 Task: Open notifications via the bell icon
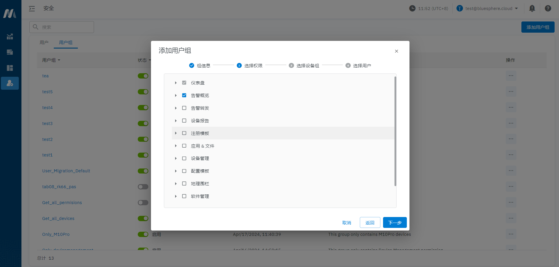tap(532, 8)
